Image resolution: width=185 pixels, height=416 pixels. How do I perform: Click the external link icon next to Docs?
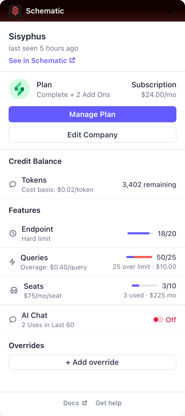[x=84, y=403]
